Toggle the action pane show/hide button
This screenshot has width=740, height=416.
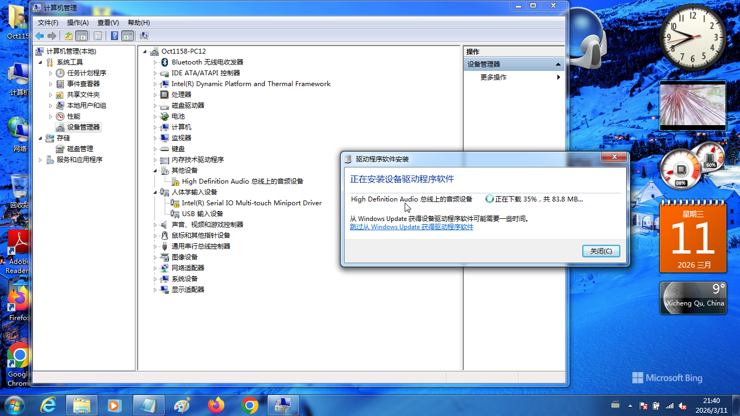click(x=128, y=36)
